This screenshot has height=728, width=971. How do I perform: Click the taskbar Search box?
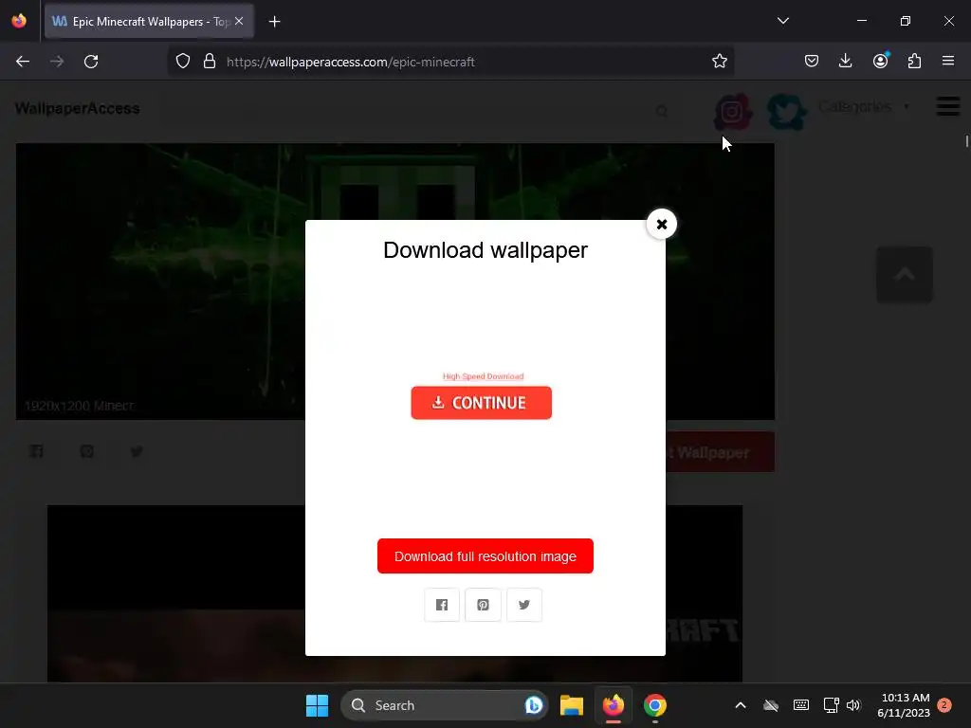point(444,705)
